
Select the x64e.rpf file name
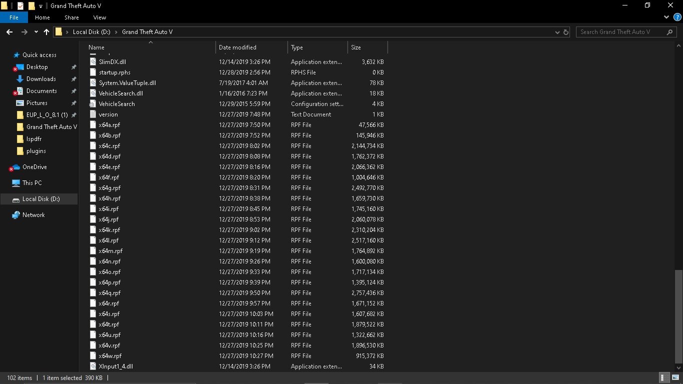click(109, 167)
